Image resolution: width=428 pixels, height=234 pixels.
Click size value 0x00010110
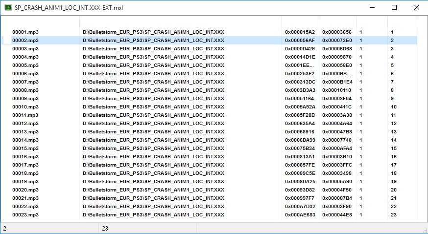[336, 90]
